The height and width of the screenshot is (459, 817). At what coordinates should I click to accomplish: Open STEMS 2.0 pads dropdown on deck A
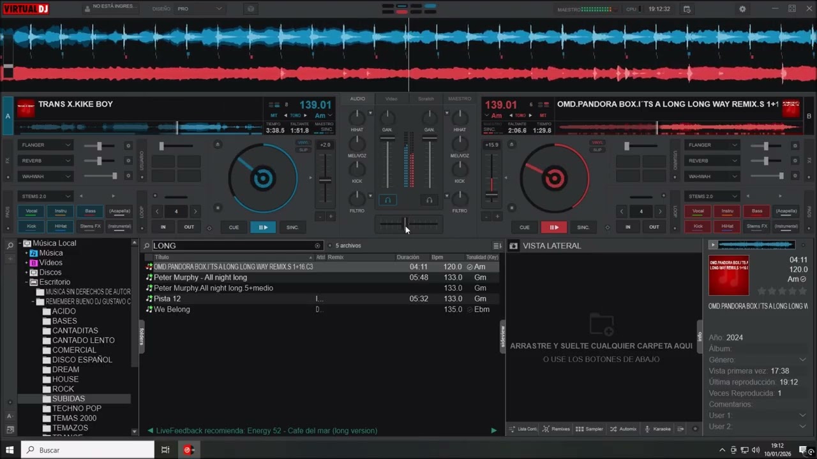pos(46,196)
